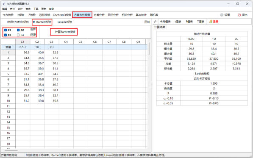Open the 统计 menu
Screen dimensions: 253x158
pos(20,9)
